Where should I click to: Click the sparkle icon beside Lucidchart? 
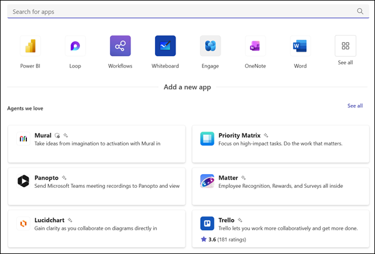click(x=70, y=220)
